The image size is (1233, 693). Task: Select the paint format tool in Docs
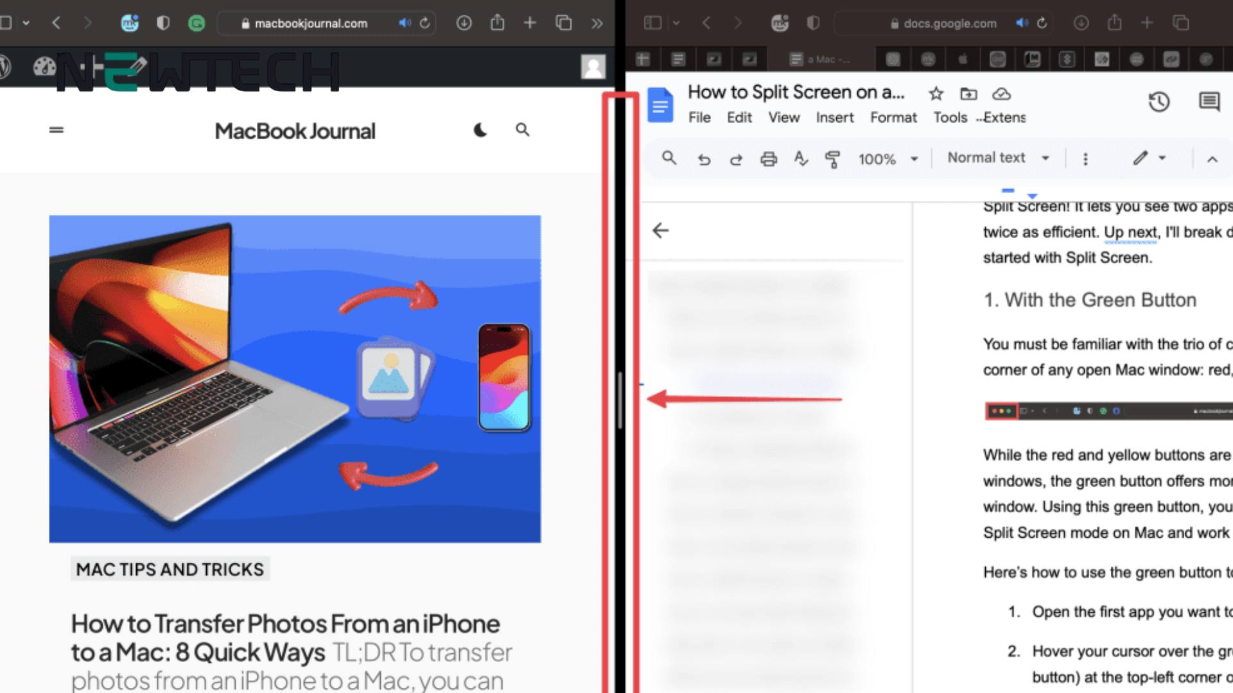tap(833, 158)
